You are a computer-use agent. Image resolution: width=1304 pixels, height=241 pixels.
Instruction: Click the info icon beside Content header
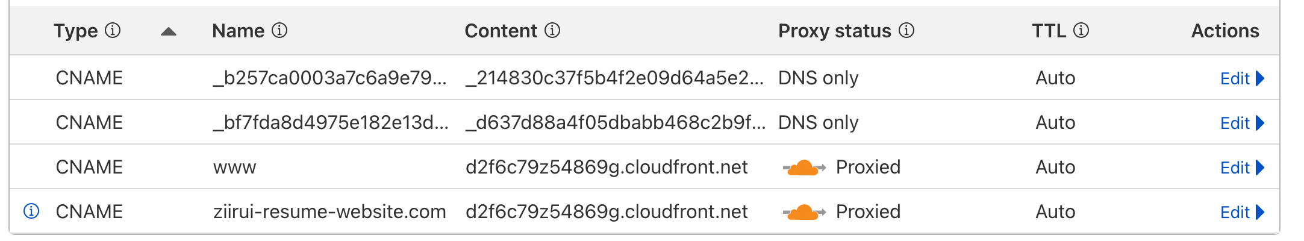552,31
